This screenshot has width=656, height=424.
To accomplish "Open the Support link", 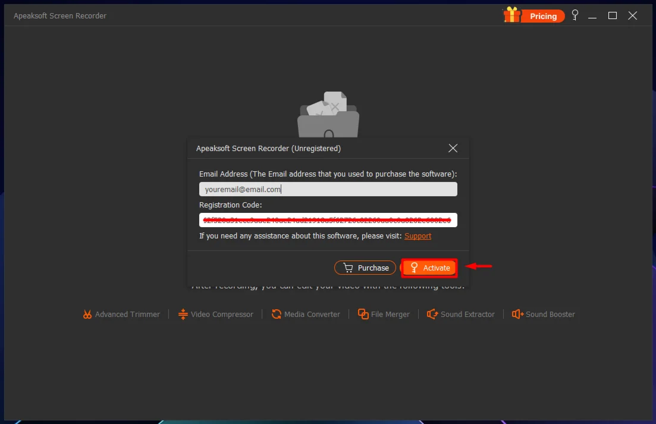I will [x=418, y=236].
